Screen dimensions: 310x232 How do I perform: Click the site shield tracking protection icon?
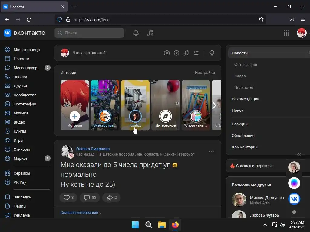pos(60,20)
